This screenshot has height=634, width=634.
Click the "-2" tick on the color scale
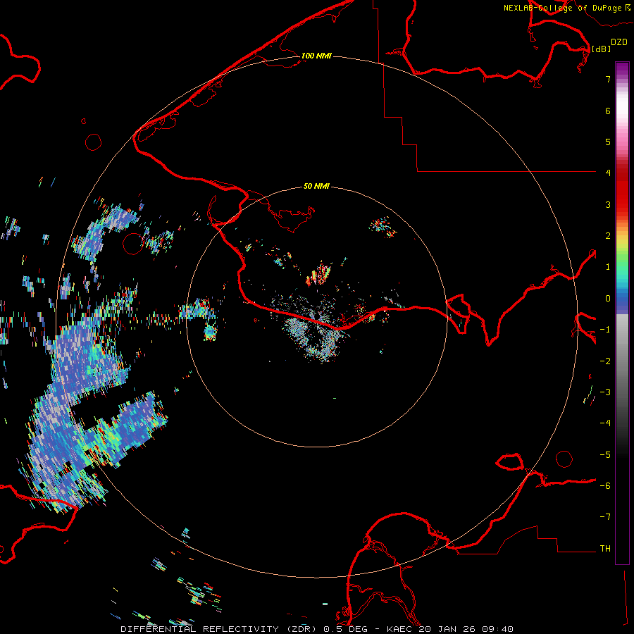point(605,361)
